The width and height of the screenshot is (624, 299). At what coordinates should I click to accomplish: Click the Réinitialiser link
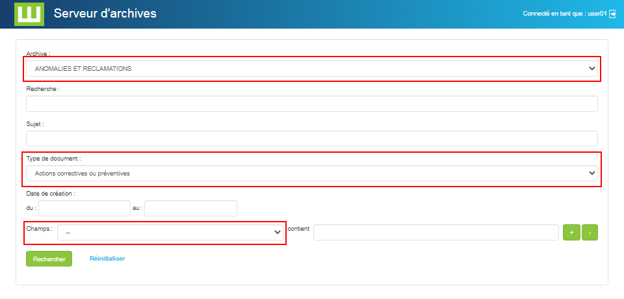[107, 259]
